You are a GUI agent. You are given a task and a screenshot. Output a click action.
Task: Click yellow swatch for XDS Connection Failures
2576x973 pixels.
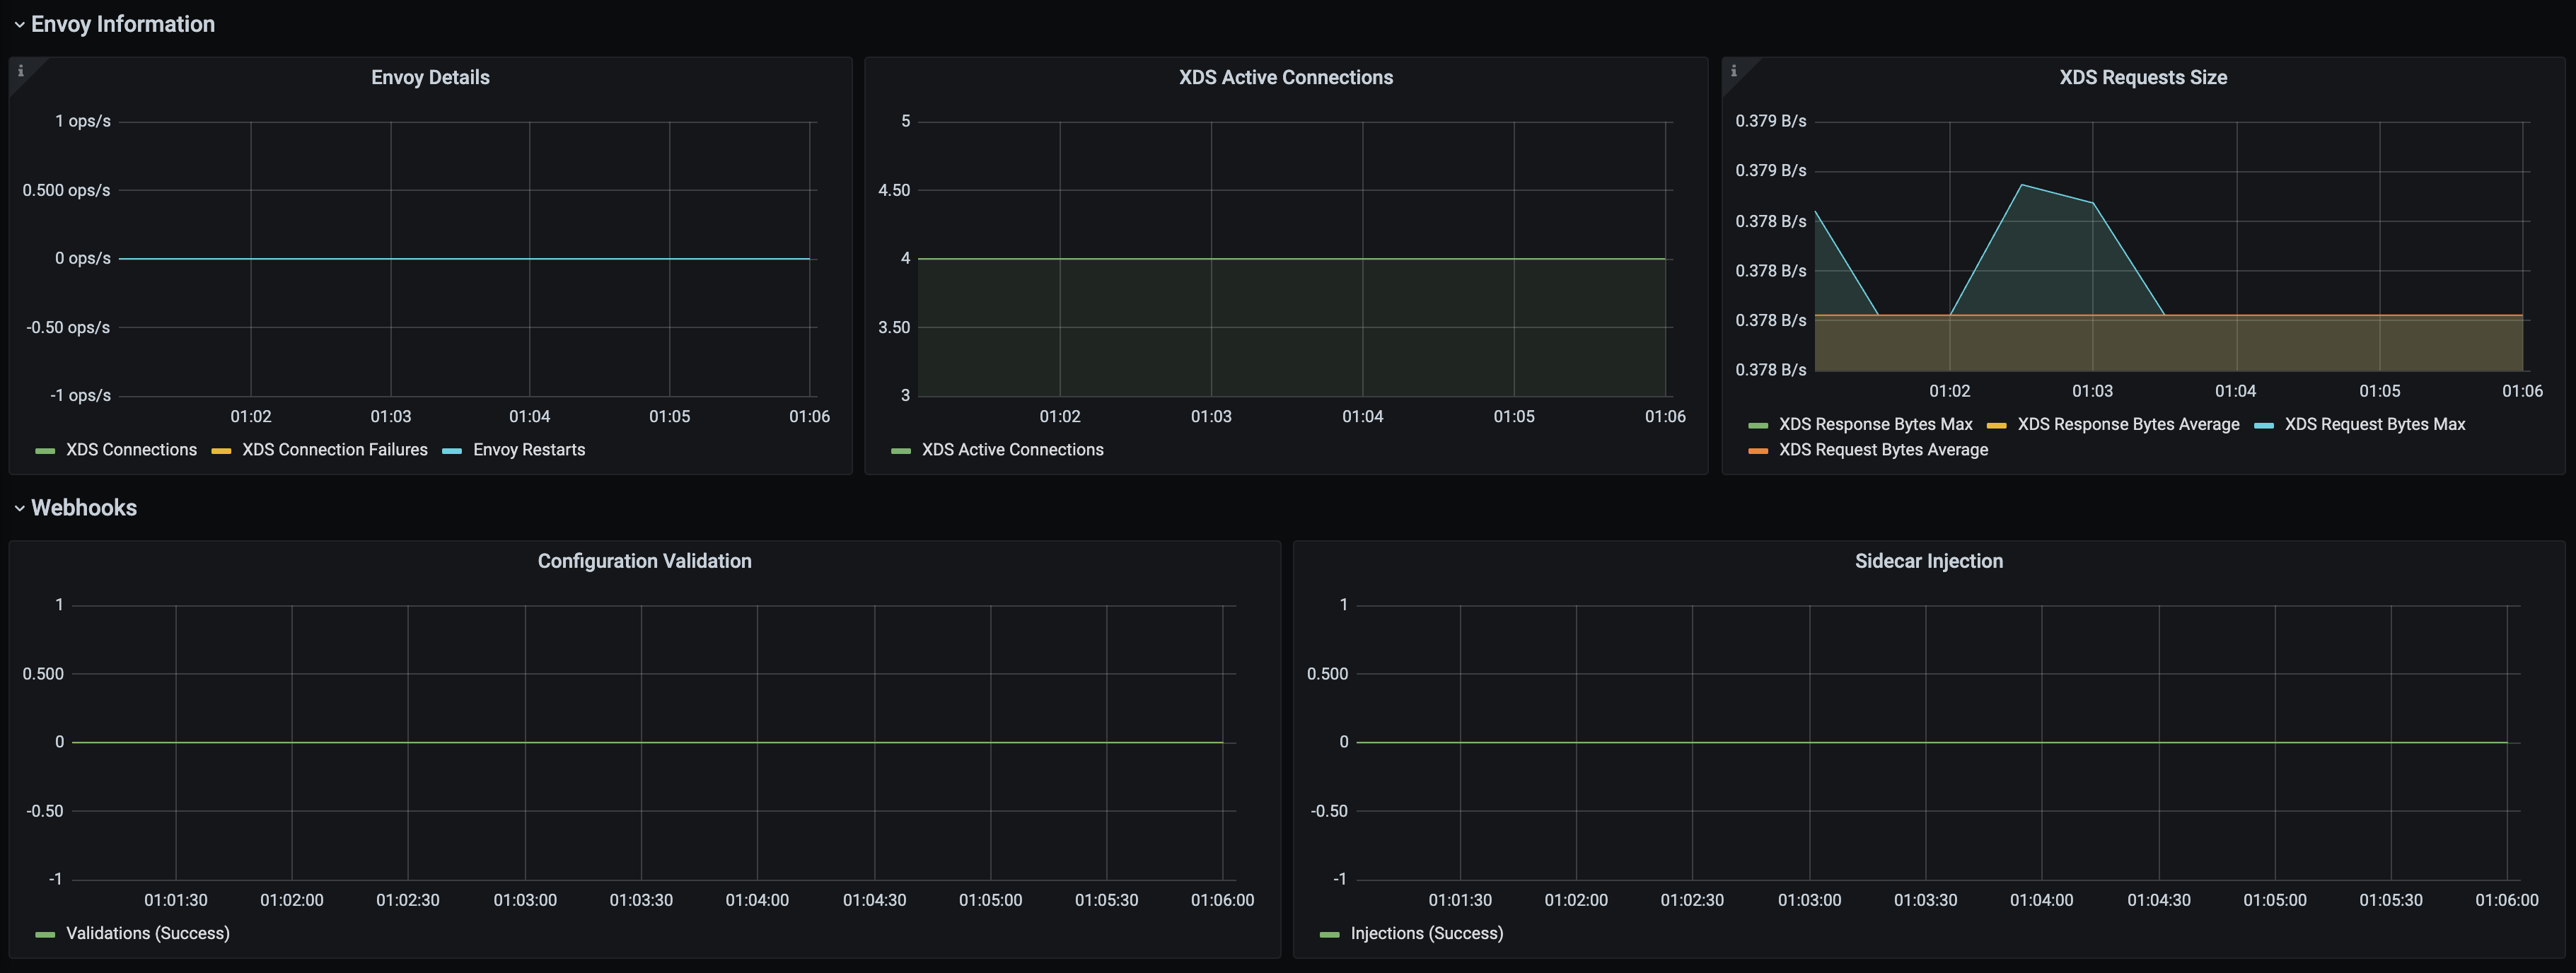point(221,451)
